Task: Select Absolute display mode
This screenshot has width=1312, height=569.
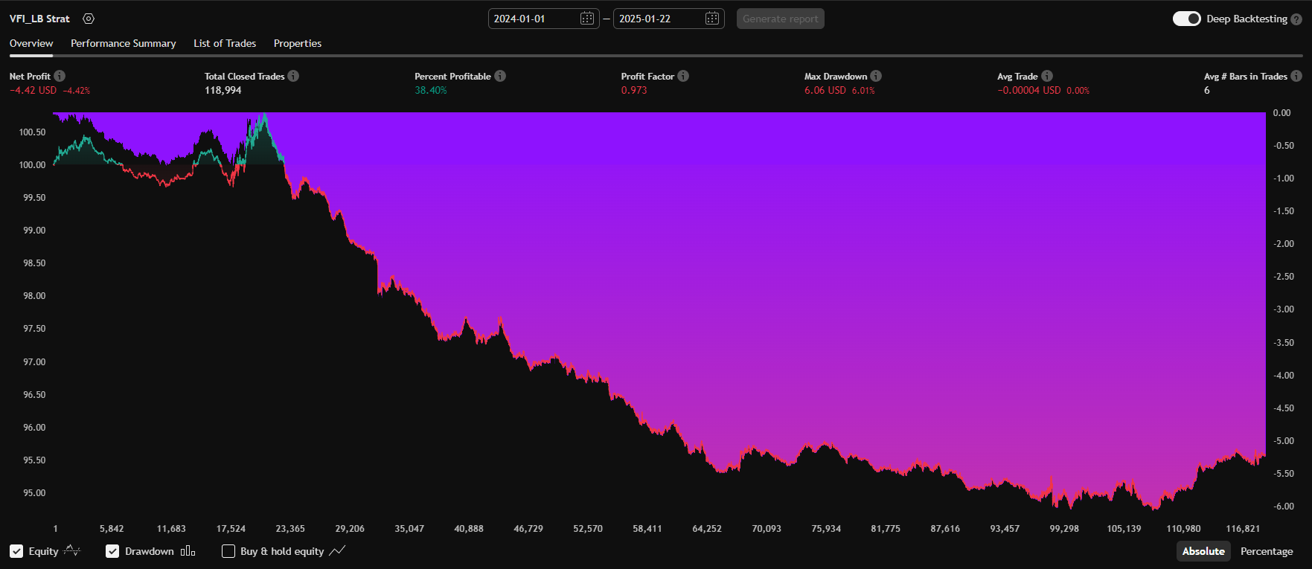Action: point(1203,551)
